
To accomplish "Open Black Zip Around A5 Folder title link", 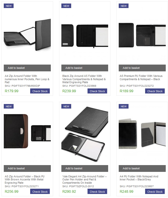I will 84,79.
